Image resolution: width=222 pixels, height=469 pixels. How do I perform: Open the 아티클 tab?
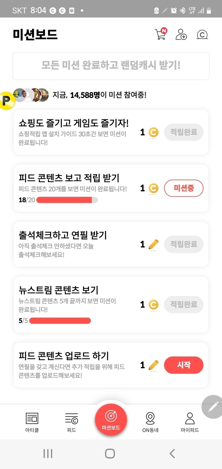coord(32,422)
